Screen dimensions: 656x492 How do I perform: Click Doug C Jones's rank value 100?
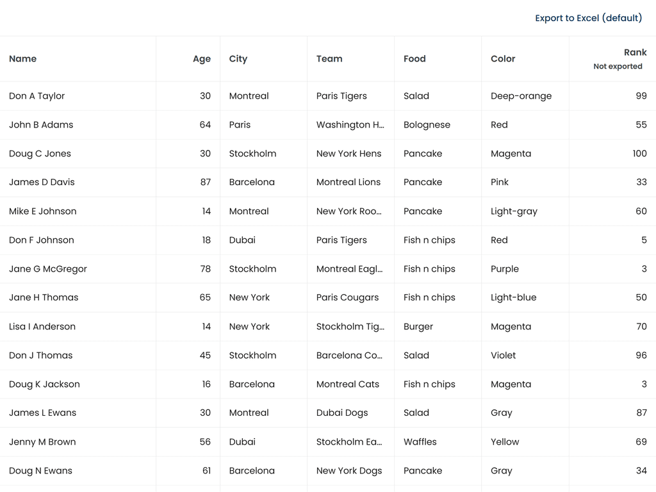click(641, 153)
